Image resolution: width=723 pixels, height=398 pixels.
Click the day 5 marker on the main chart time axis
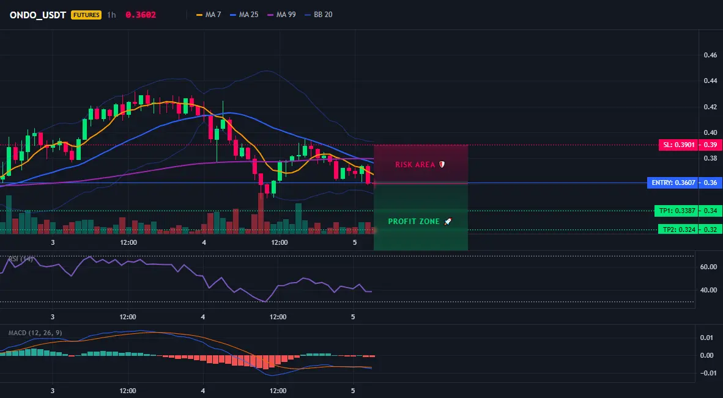click(x=354, y=242)
